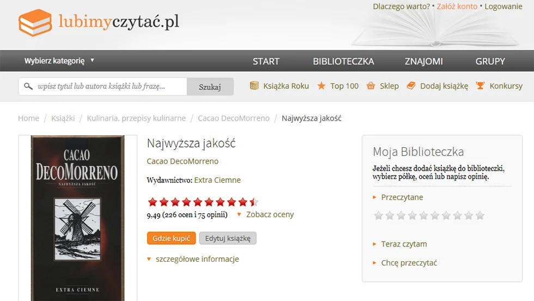Click the magnifier icon in search box
Image resolution: width=534 pixels, height=301 pixels.
[28, 86]
